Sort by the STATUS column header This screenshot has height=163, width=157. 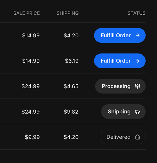[136, 13]
